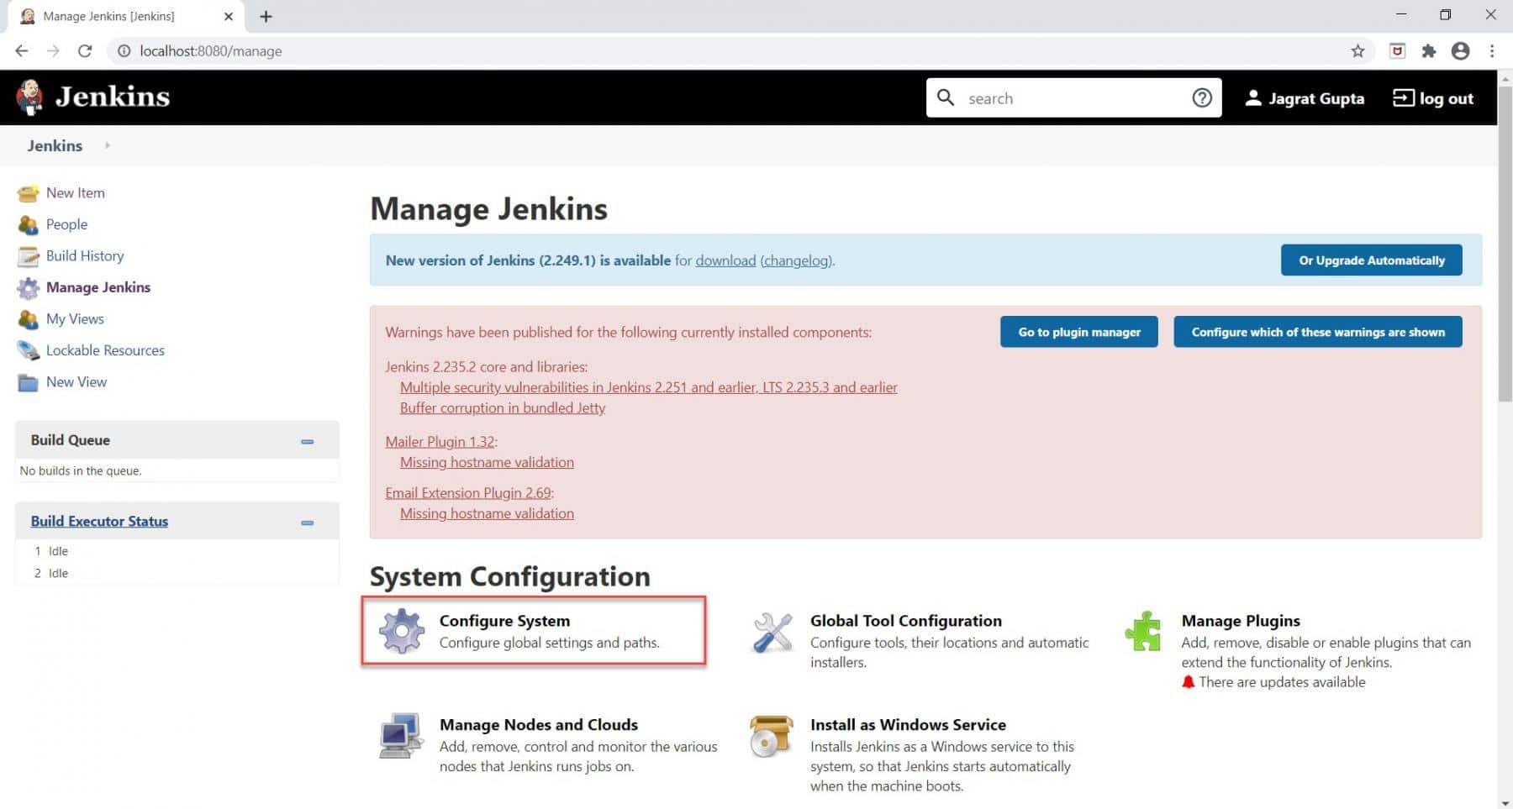
Task: Click the search help question mark icon
Action: [x=1202, y=98]
